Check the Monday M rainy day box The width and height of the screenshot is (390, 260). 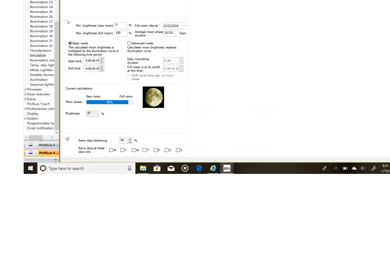point(111,150)
